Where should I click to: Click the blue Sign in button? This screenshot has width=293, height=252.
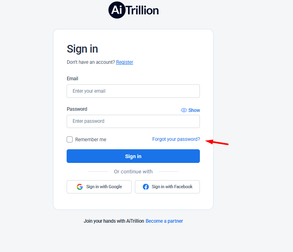click(x=133, y=156)
